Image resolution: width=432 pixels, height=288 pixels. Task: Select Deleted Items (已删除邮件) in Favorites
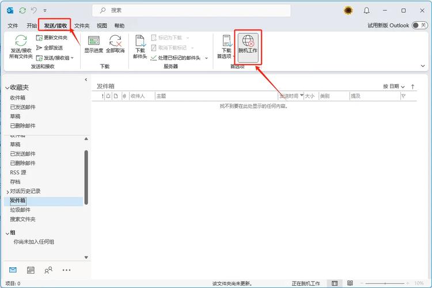click(x=23, y=126)
